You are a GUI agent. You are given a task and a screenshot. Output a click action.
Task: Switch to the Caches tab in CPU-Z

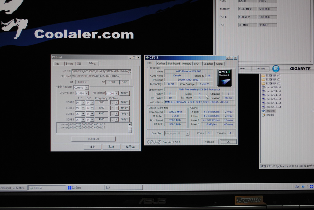pos(161,64)
